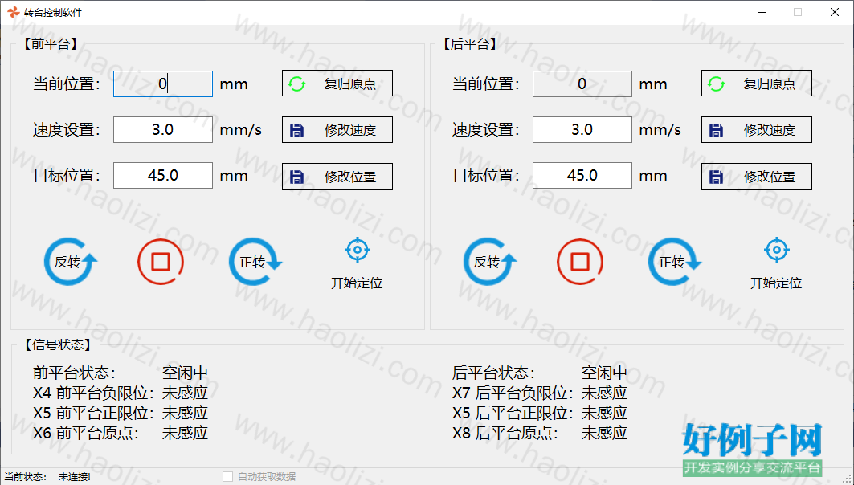The image size is (854, 485).
Task: Save front platform speed with 修改速度
Action: (337, 129)
